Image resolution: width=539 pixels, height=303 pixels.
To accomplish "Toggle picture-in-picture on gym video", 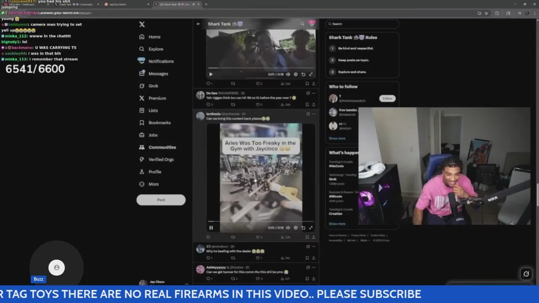I will click(303, 228).
